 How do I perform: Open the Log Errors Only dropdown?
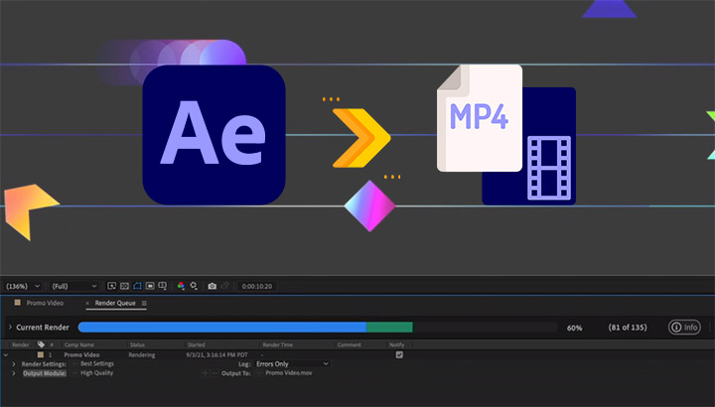point(292,363)
